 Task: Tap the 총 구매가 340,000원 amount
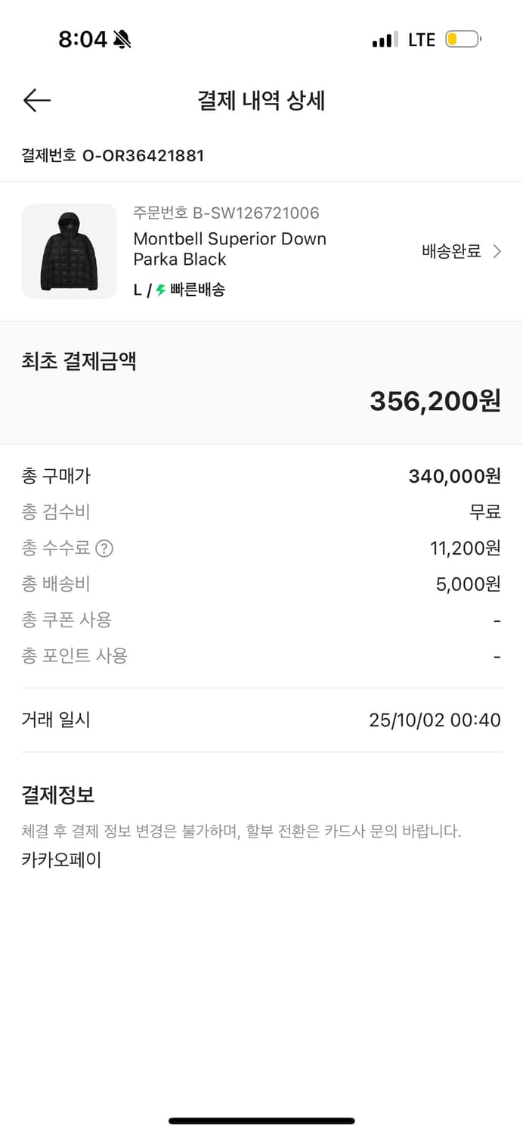click(x=454, y=476)
